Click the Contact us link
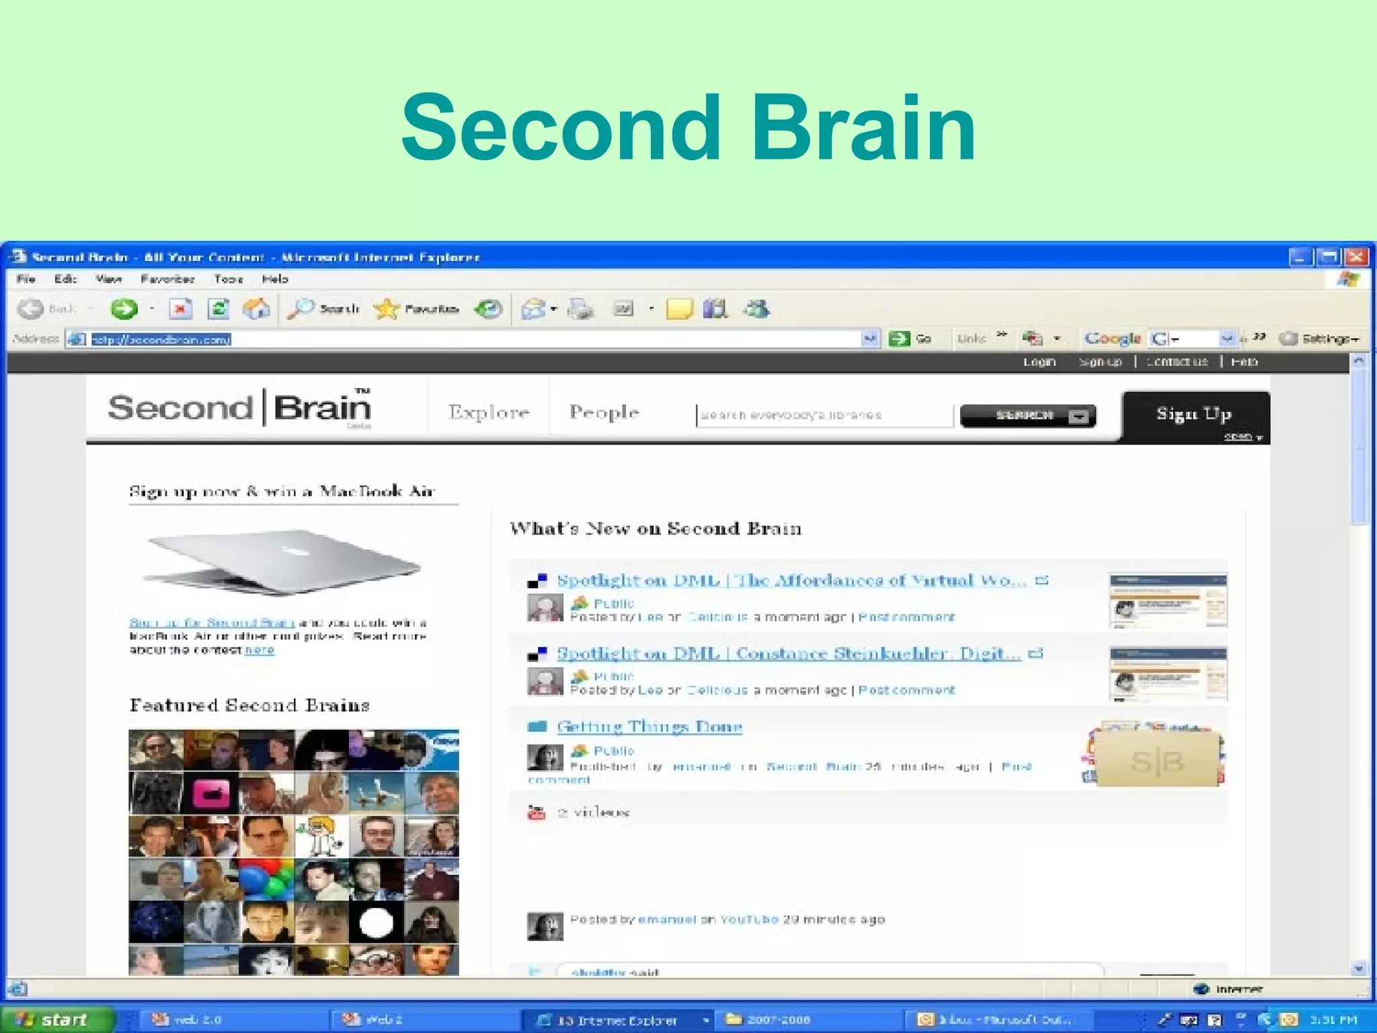1377x1033 pixels. pyautogui.click(x=1177, y=362)
